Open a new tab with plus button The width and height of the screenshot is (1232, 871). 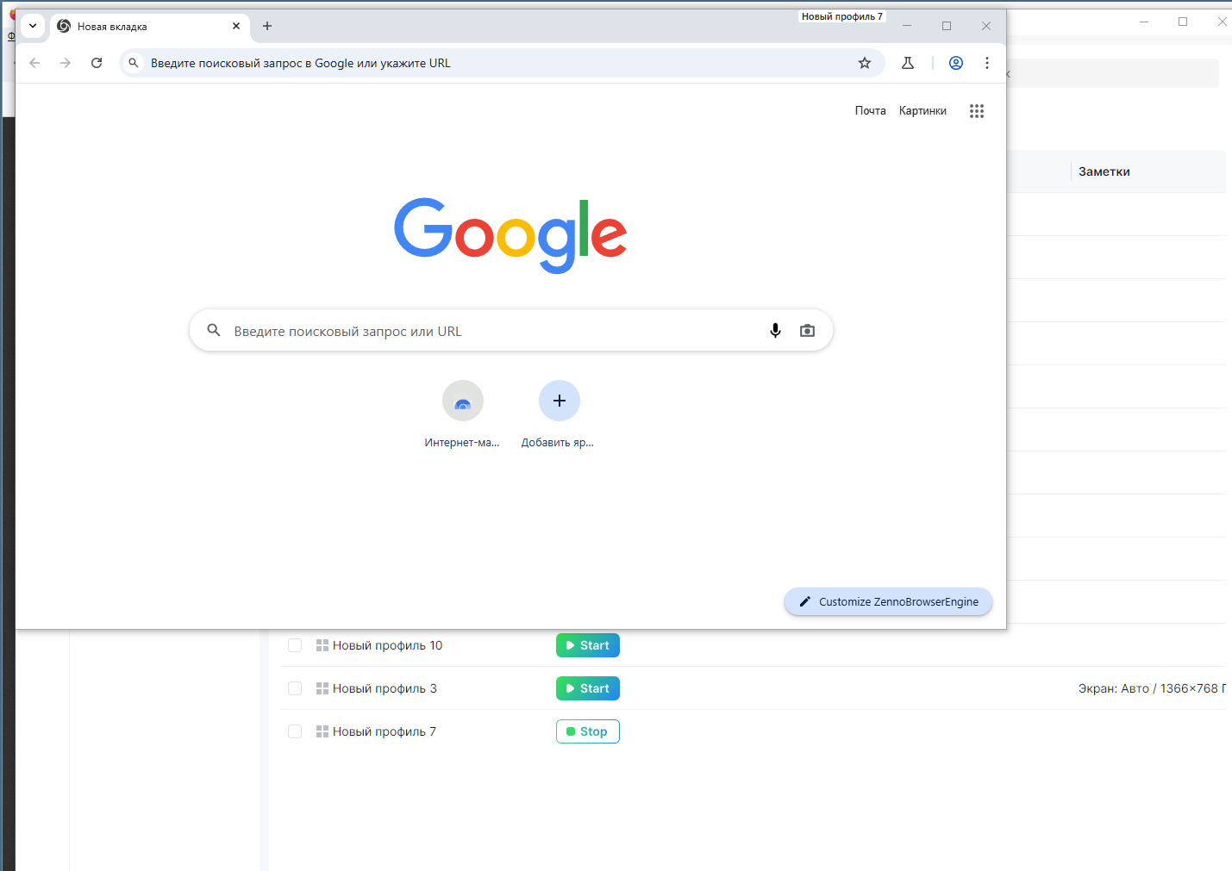tap(267, 26)
